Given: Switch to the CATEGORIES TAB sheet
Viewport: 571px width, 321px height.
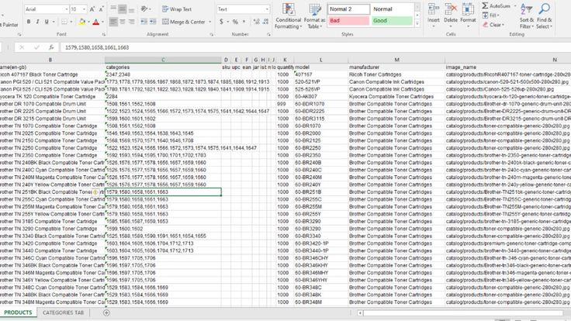Looking at the screenshot, I should click(64, 312).
